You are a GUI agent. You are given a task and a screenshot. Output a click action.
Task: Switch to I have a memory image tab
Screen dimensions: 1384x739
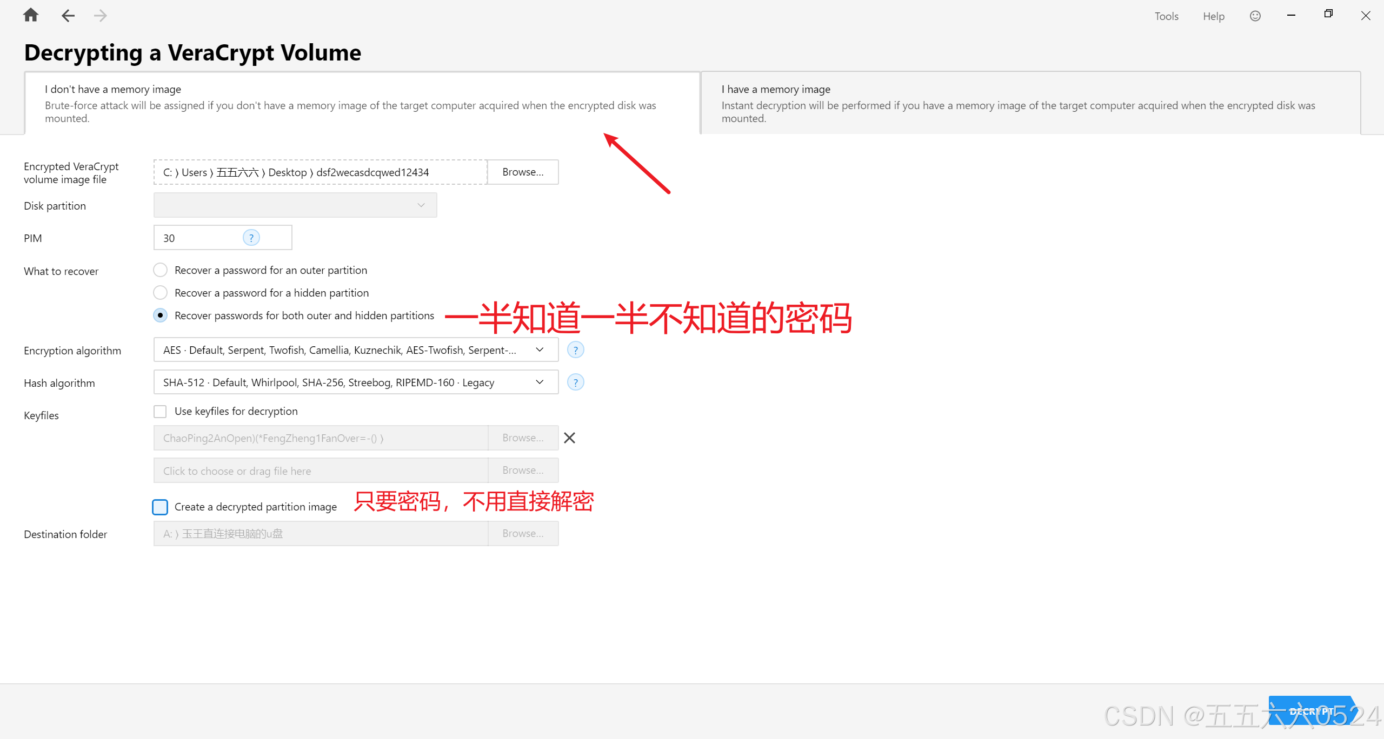[1030, 103]
